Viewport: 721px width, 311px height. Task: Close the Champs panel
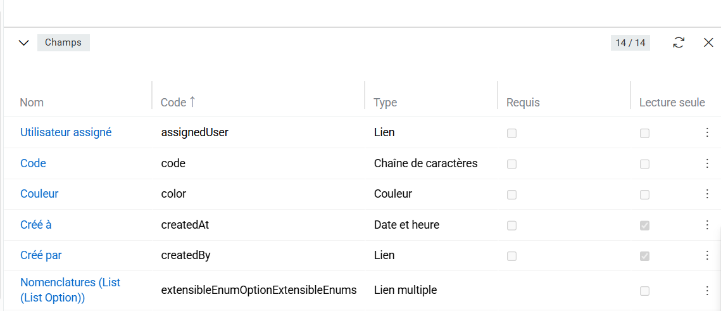pos(708,42)
